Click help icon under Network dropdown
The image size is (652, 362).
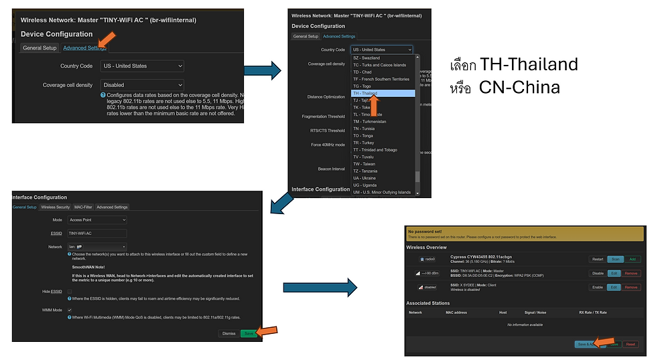tap(70, 254)
